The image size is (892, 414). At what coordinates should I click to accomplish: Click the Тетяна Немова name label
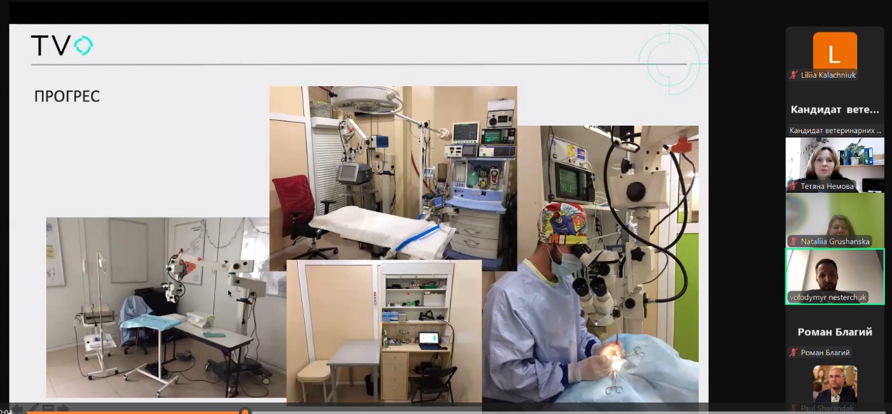tap(827, 186)
